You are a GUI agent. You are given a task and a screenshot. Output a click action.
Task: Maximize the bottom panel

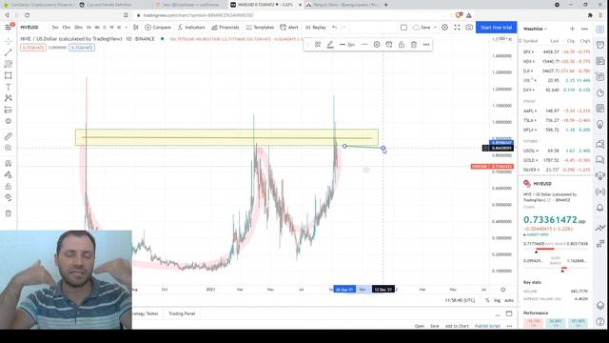pyautogui.click(x=509, y=313)
